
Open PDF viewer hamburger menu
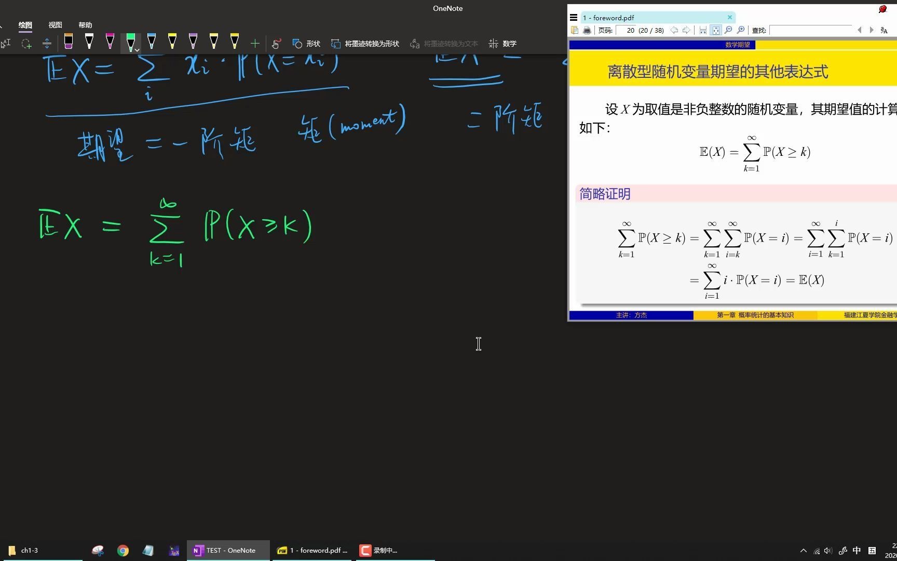tap(574, 18)
